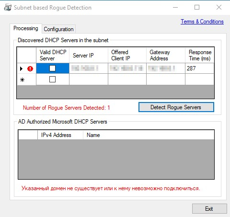The height and width of the screenshot is (217, 230).
Task: Click the Offered Client IP column header
Action: click(x=127, y=55)
